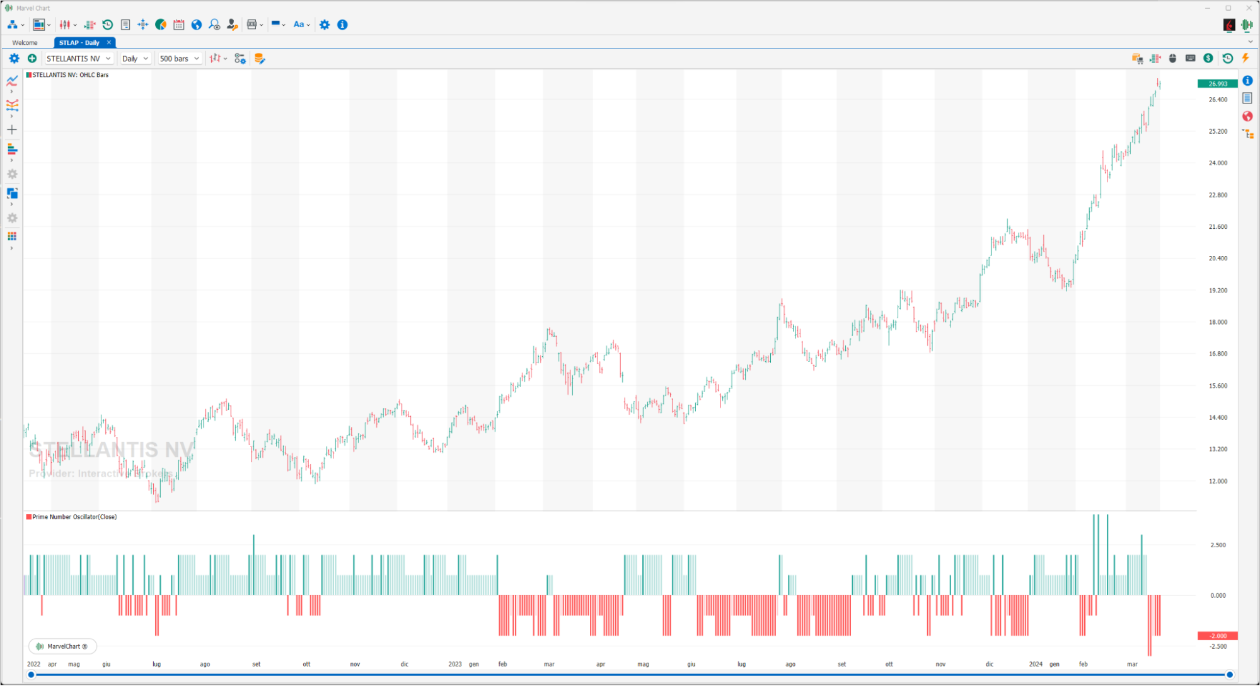Open the Daily timeframe dropdown
Image resolution: width=1260 pixels, height=686 pixels.
[135, 58]
